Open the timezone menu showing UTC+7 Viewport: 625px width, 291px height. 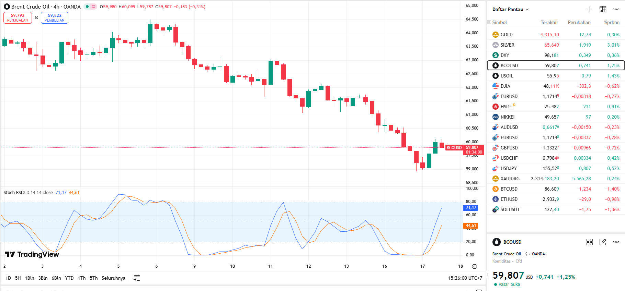(465, 278)
